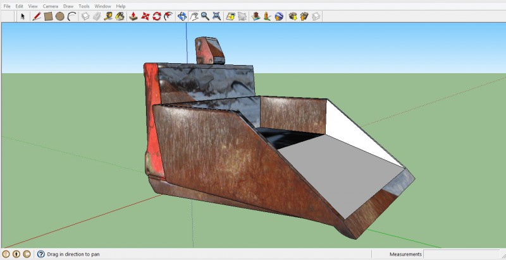506x260 pixels.
Task: Open the Window menu
Action: 102,6
